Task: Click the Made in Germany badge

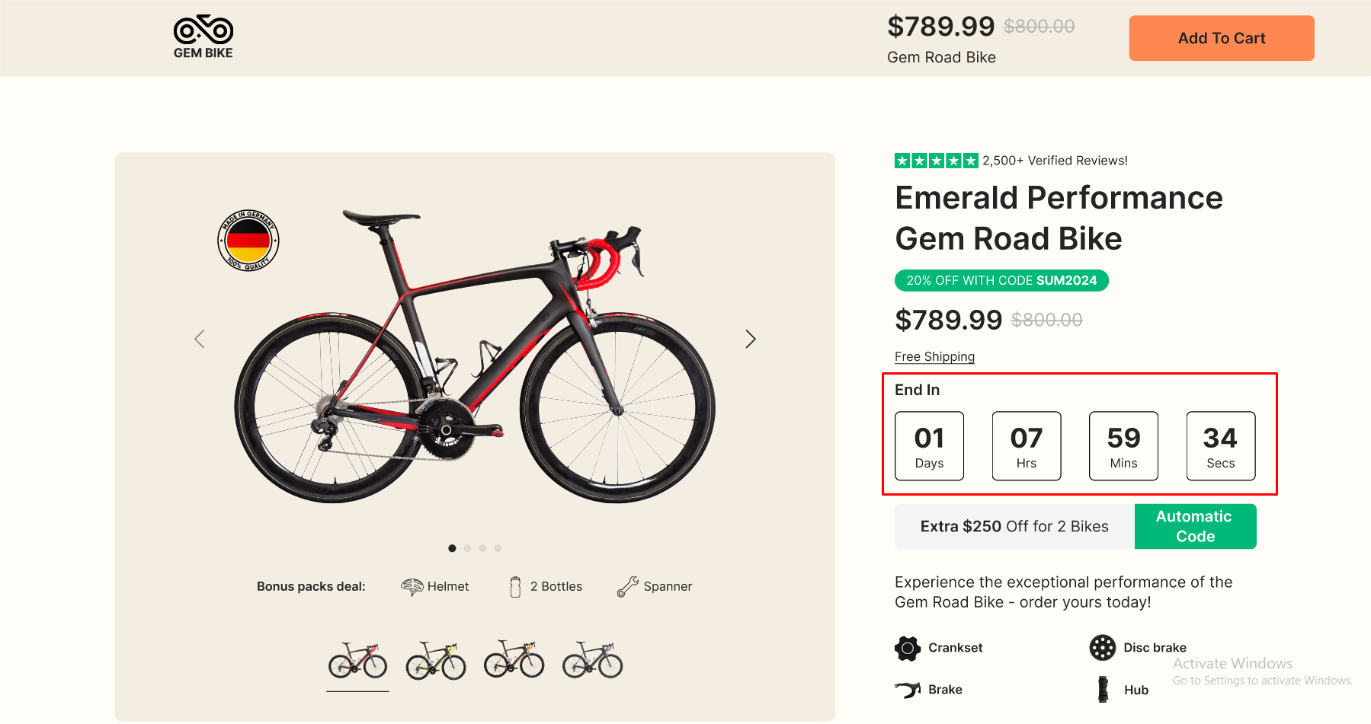Action: tap(248, 241)
